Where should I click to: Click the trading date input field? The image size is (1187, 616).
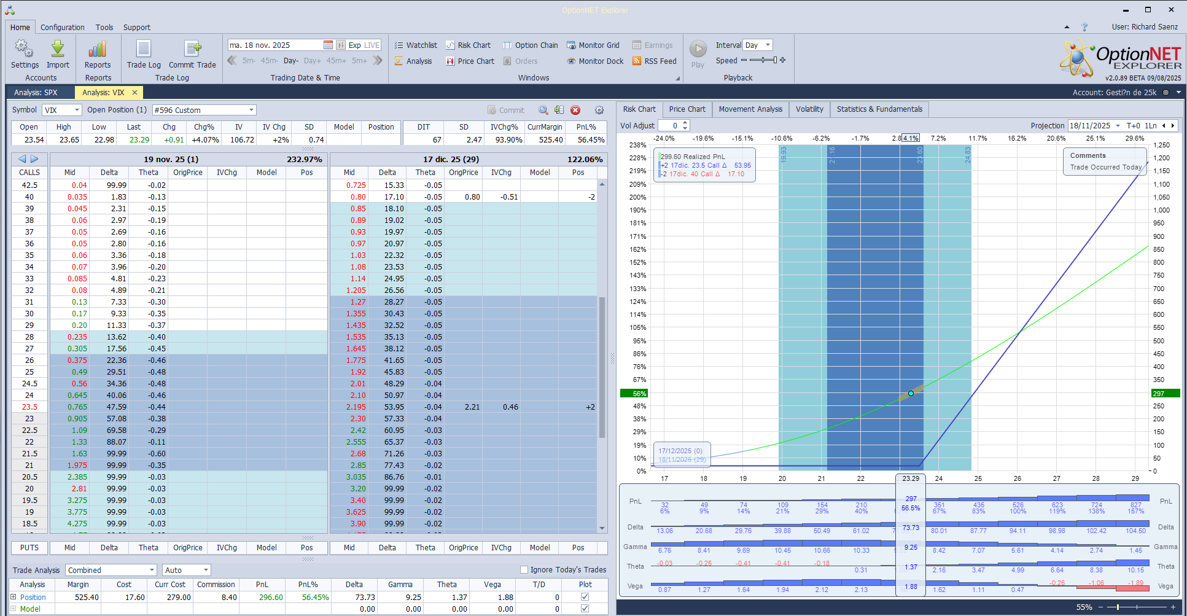pos(273,44)
